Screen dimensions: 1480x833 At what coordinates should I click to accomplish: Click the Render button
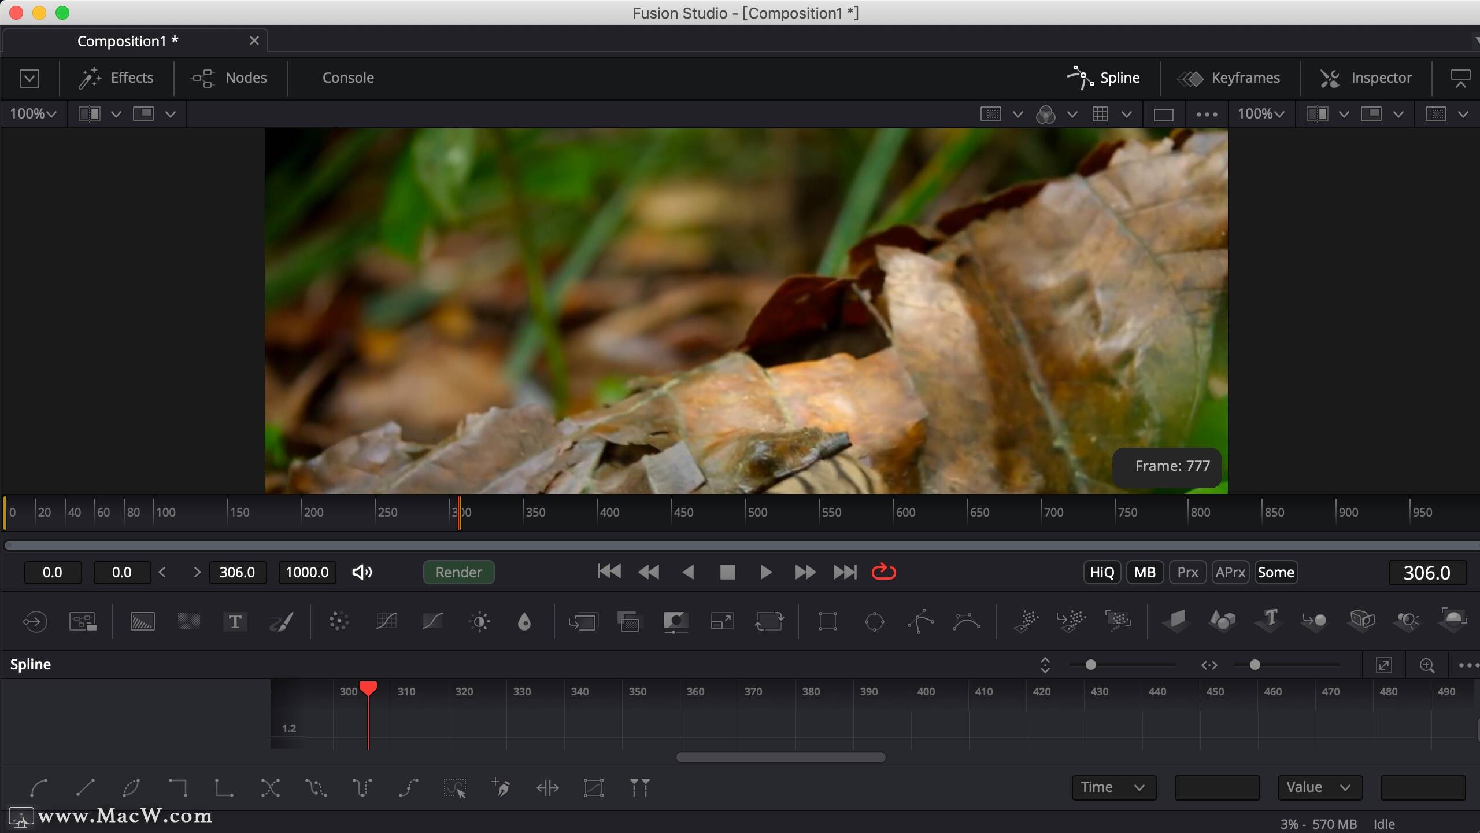point(458,572)
